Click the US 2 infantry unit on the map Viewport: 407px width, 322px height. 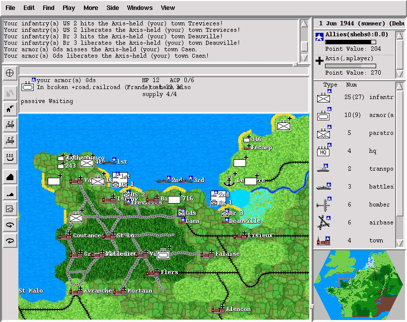click(127, 194)
